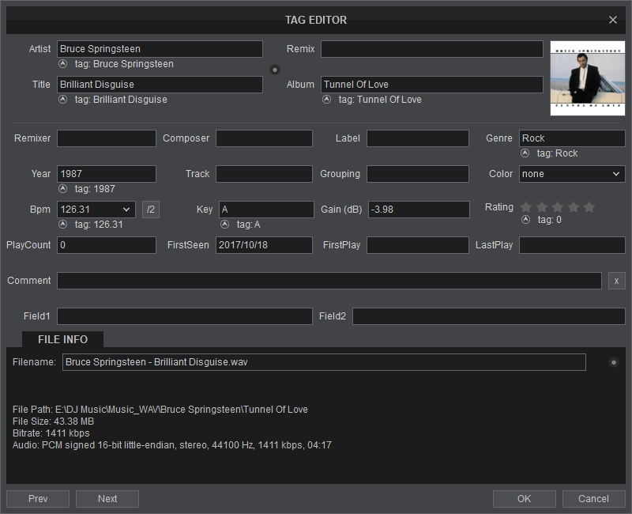Click the 'File Size: 43.38 MB' line

pos(53,421)
